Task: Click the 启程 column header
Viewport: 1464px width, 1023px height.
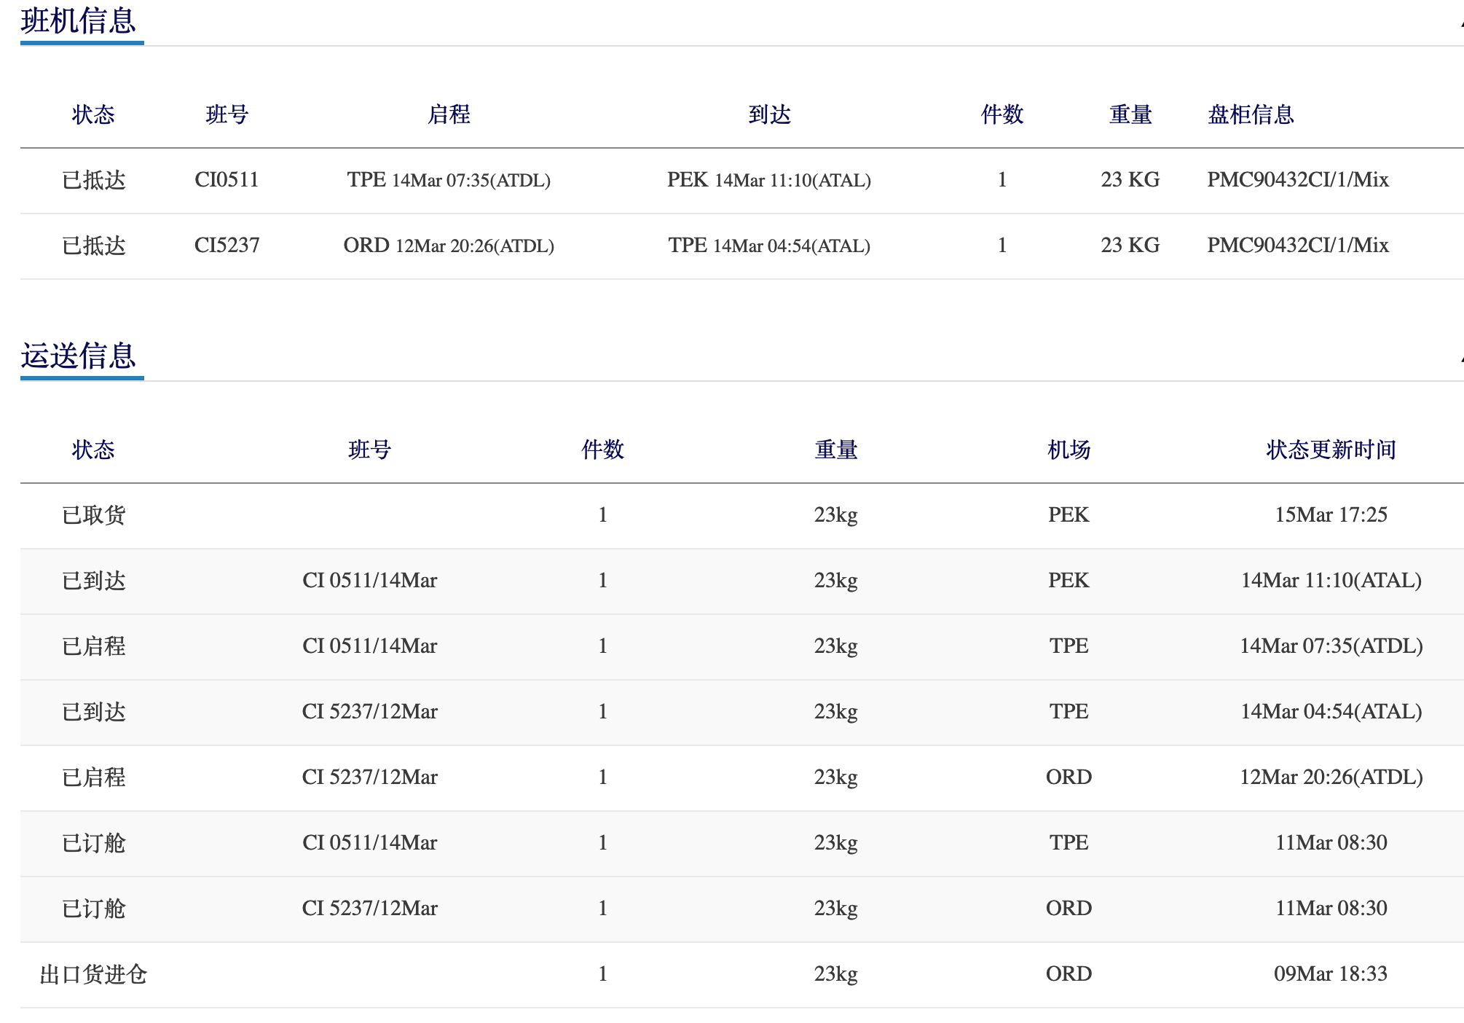Action: click(x=449, y=114)
